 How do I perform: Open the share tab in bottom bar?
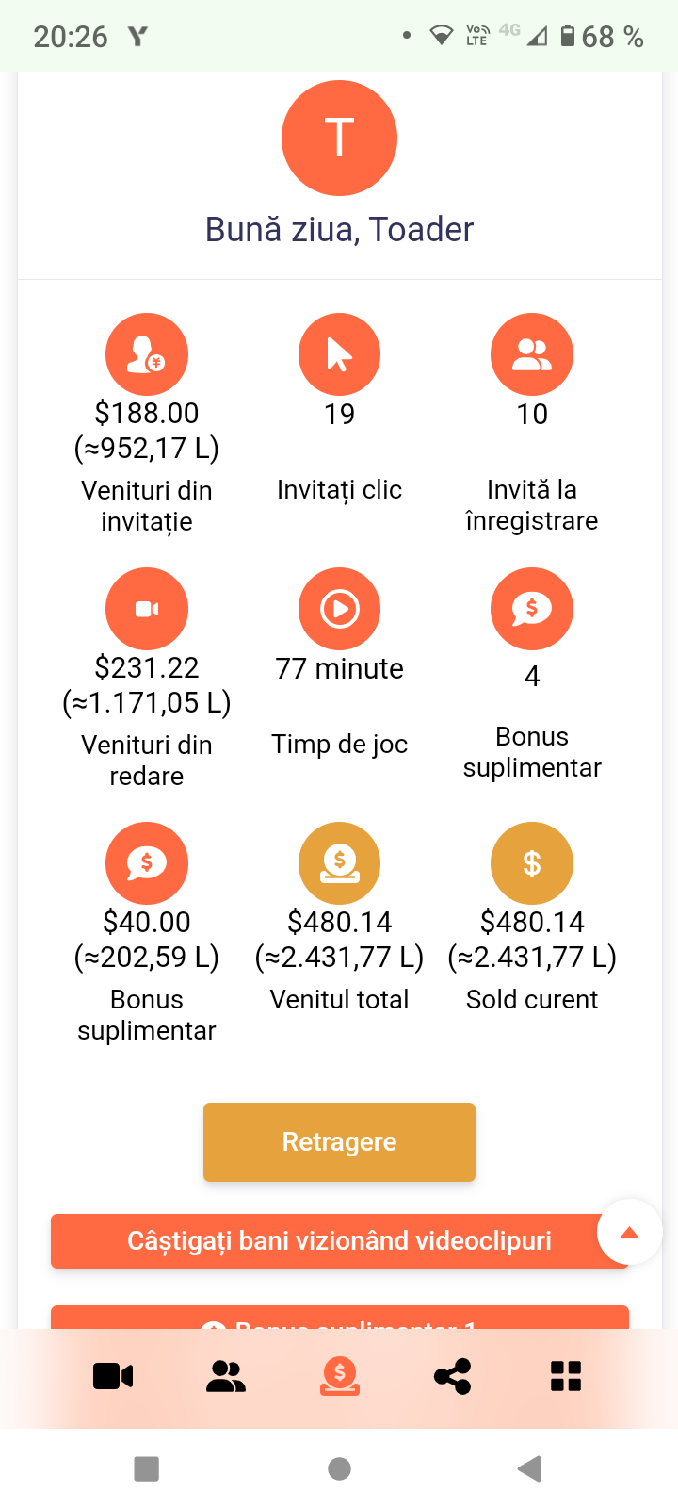click(453, 1377)
